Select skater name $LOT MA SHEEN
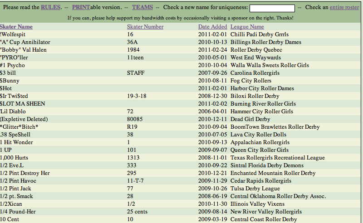This screenshot has width=363, height=223. click(x=22, y=104)
